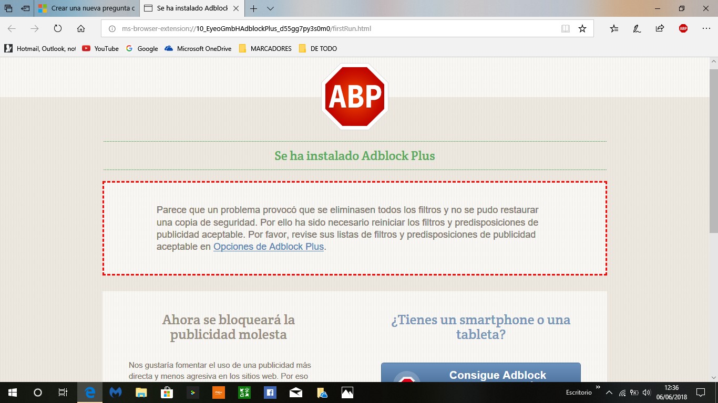This screenshot has width=718, height=403.
Task: Click 'Ahora se bloqueará la publicidad molesta' heading
Action: pos(229,327)
